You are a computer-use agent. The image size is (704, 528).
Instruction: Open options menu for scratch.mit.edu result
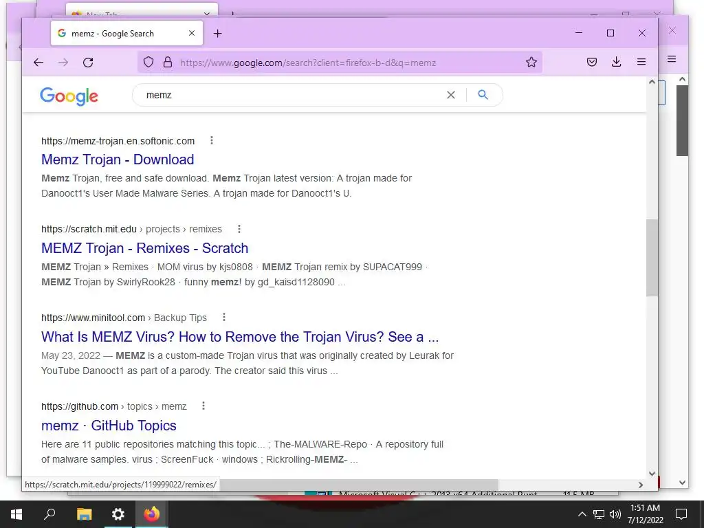click(239, 229)
